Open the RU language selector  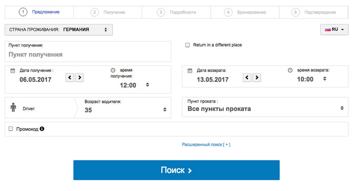tap(334, 30)
